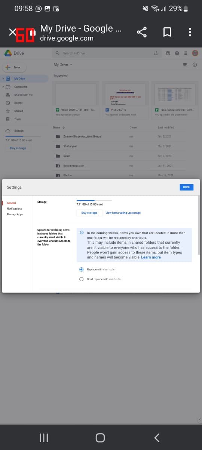Click the DONE button in Settings
Viewport: 202px width, 450px height.
186,187
